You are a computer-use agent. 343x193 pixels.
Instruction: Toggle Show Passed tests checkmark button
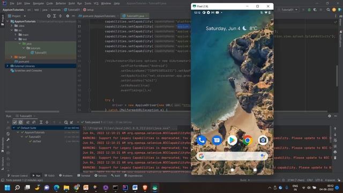14,122
